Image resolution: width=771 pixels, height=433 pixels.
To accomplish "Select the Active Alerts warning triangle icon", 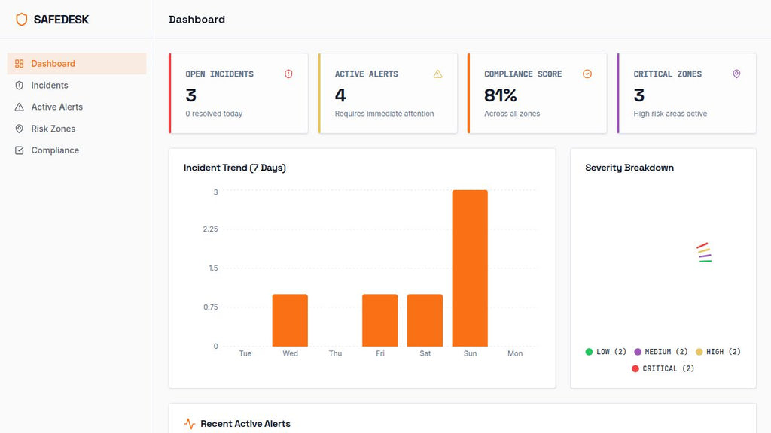I will [x=18, y=107].
